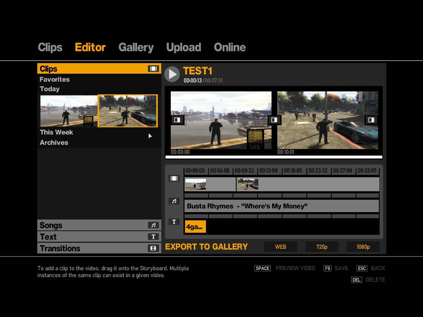
Task: Click the music note icon in Songs bar
Action: click(x=153, y=225)
